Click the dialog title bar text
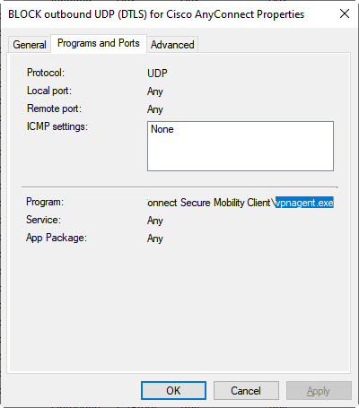This screenshot has width=359, height=408. pyautogui.click(x=156, y=14)
